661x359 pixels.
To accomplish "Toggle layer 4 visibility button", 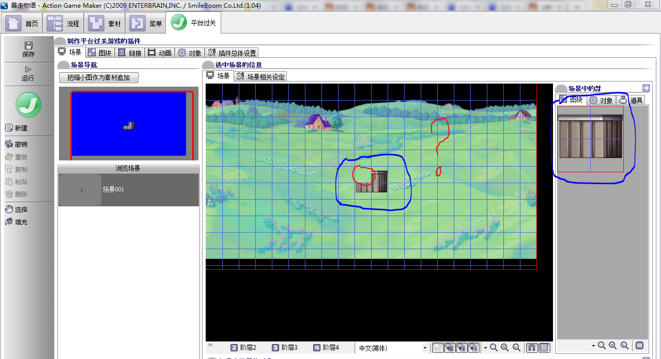I will click(x=474, y=348).
